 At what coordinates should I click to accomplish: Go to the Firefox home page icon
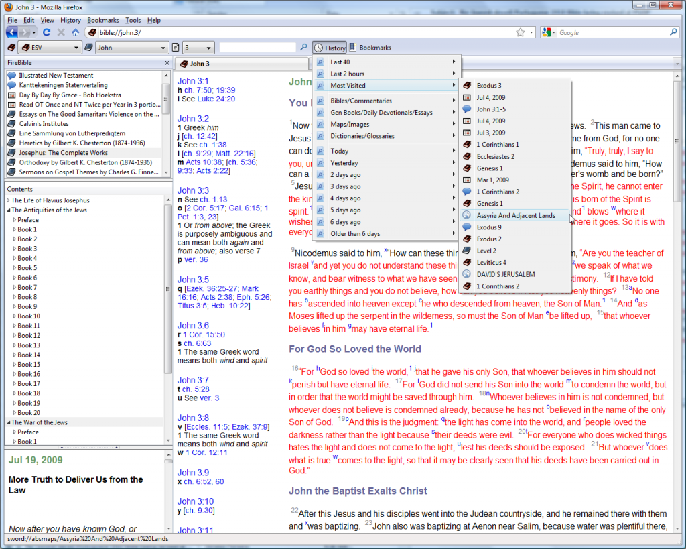75,32
